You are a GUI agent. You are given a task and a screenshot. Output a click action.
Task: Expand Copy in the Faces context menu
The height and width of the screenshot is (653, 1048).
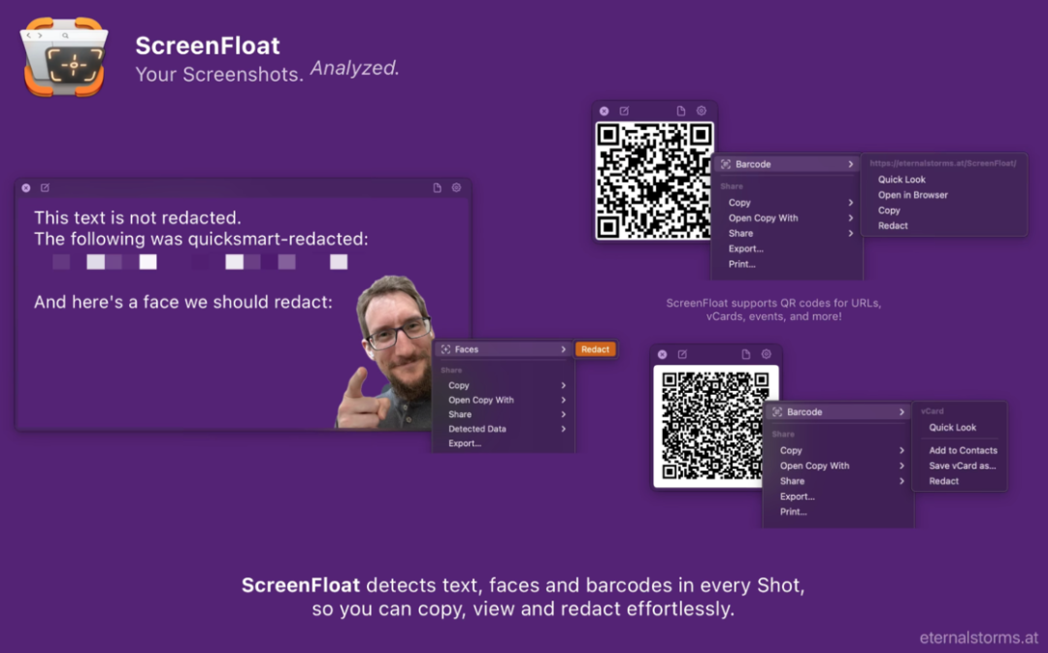click(504, 385)
